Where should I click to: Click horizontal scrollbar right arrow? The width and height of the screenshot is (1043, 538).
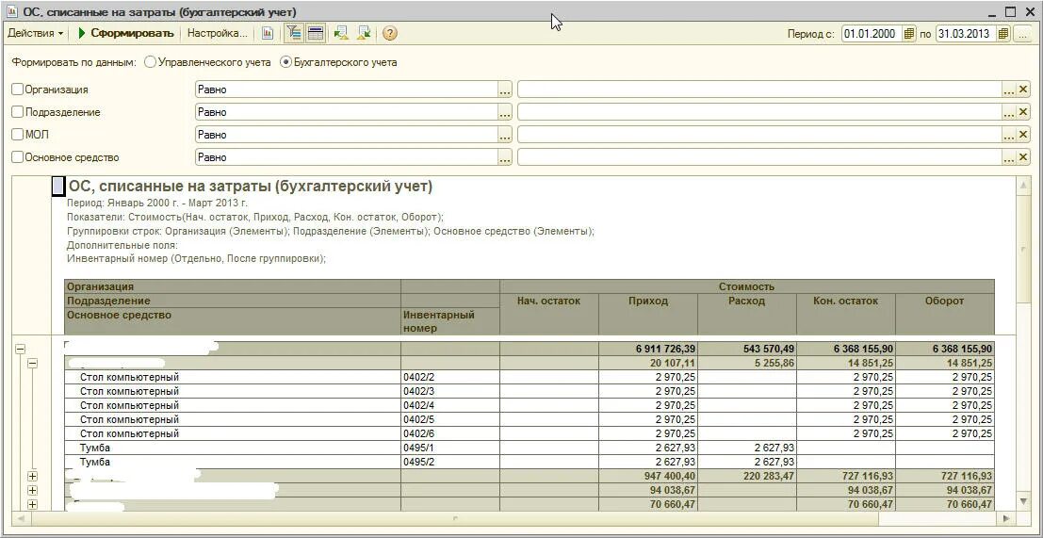(x=1007, y=517)
